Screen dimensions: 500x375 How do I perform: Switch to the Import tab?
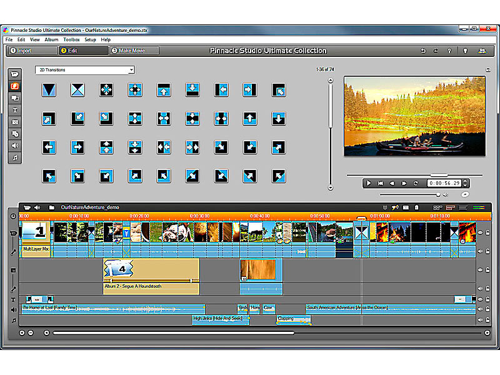click(x=32, y=51)
